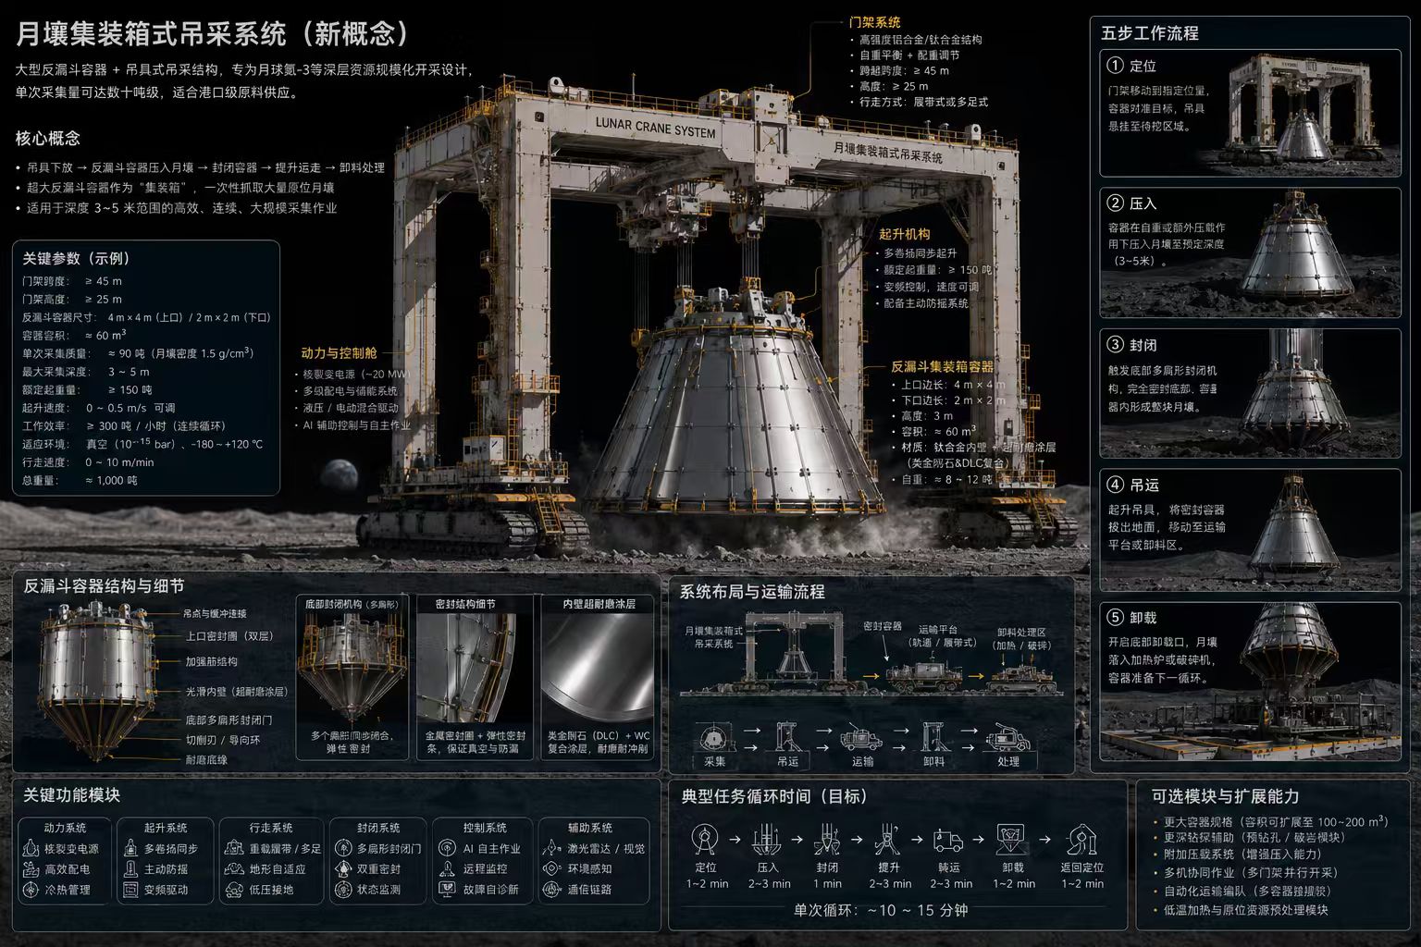This screenshot has width=1421, height=947.
Task: Click the 运输 vehicle flow icon
Action: (x=862, y=738)
